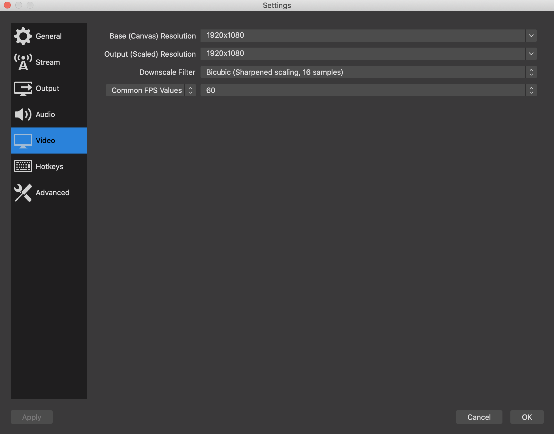Click the Output settings icon
The height and width of the screenshot is (434, 554).
[x=23, y=88]
